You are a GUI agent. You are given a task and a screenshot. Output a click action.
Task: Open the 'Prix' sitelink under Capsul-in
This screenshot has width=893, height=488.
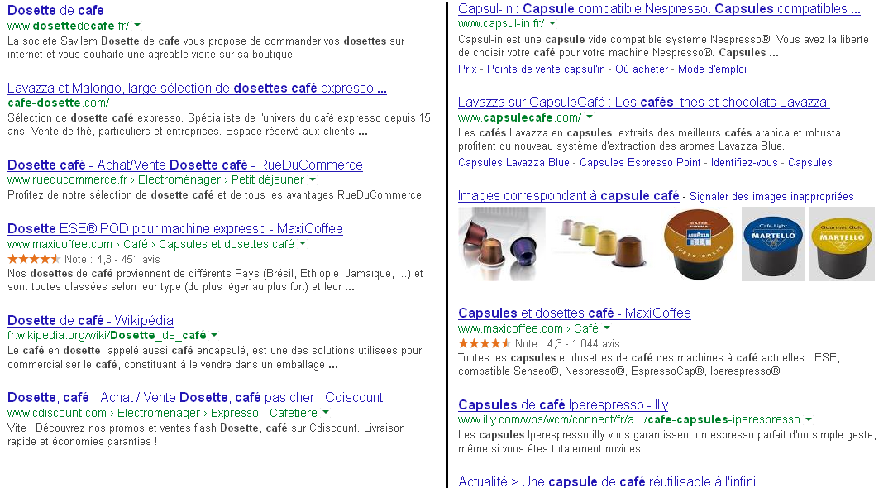[467, 69]
